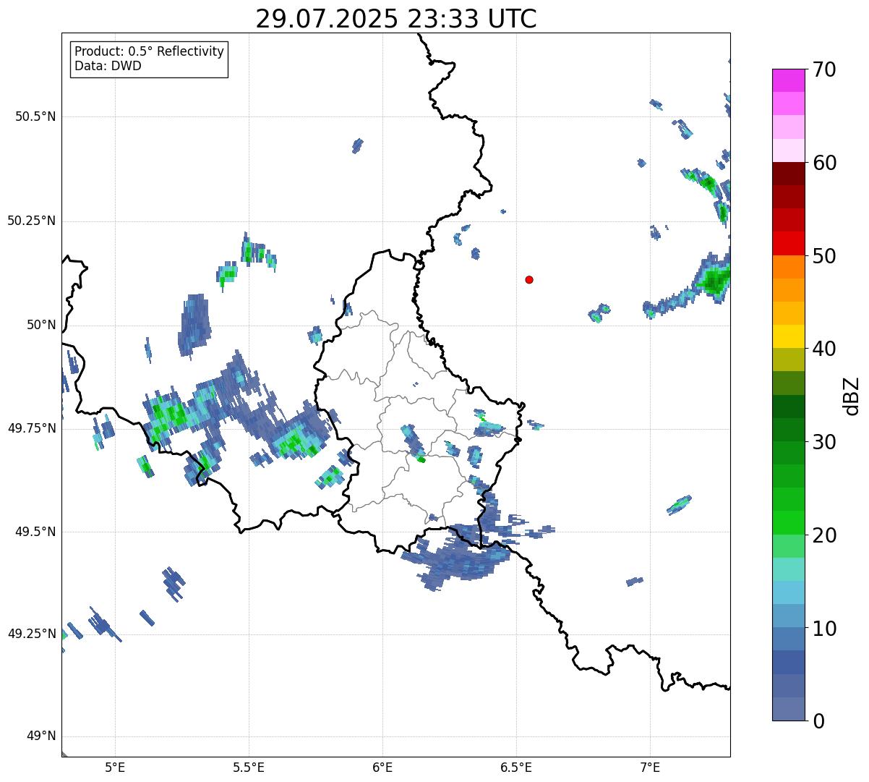Click the Data: DWD text
869x782 pixels.
(x=108, y=67)
